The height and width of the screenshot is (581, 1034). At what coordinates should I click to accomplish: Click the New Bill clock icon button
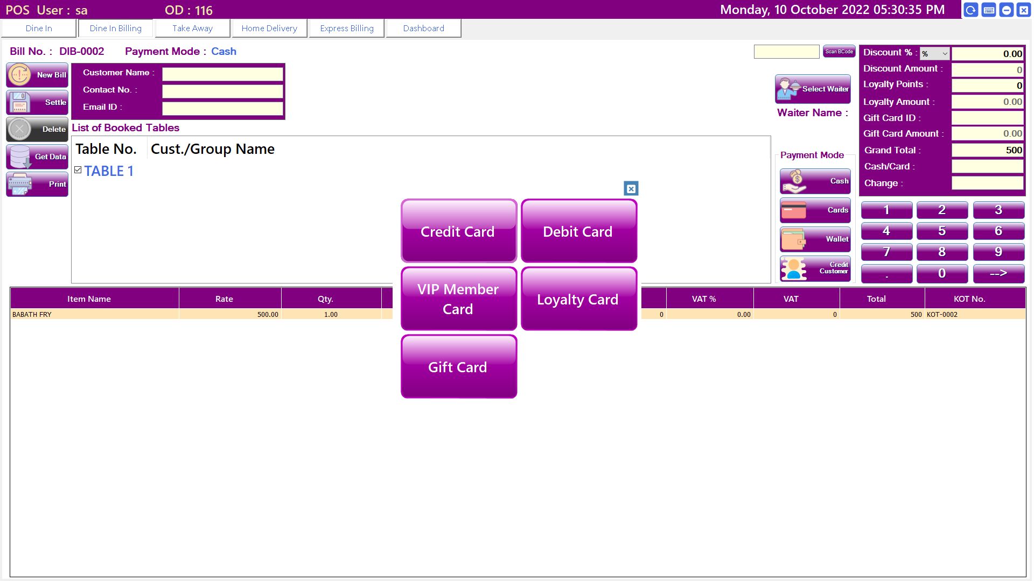[37, 75]
